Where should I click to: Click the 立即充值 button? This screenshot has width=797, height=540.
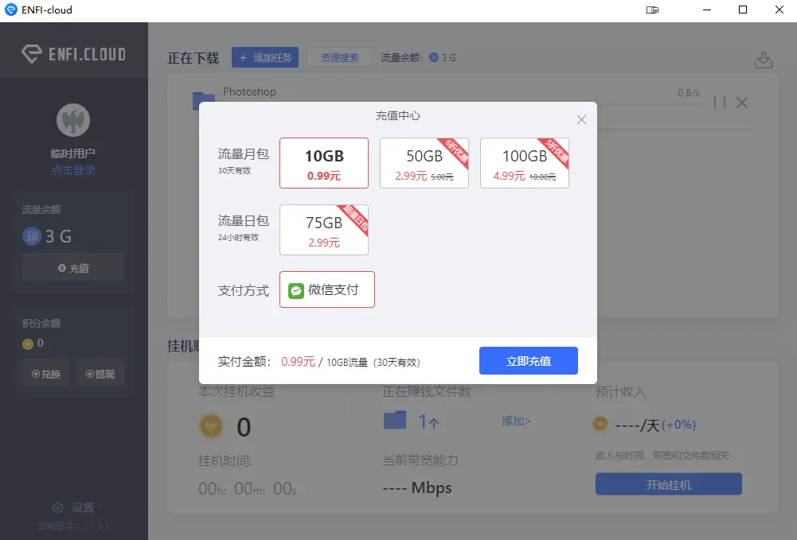pos(528,361)
